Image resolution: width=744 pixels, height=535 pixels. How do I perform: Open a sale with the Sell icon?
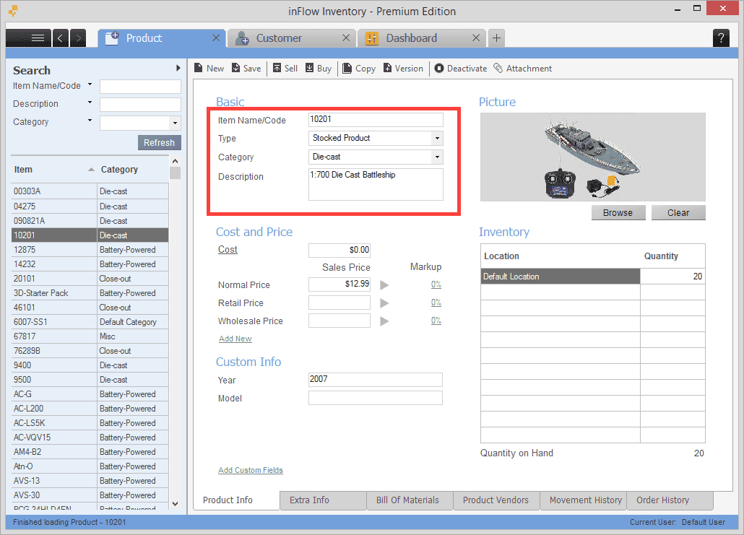(285, 68)
